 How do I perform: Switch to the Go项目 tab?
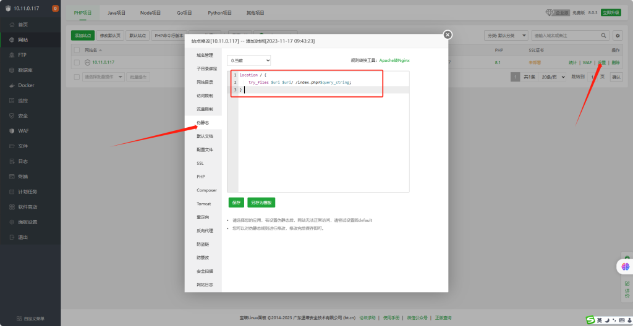point(184,13)
